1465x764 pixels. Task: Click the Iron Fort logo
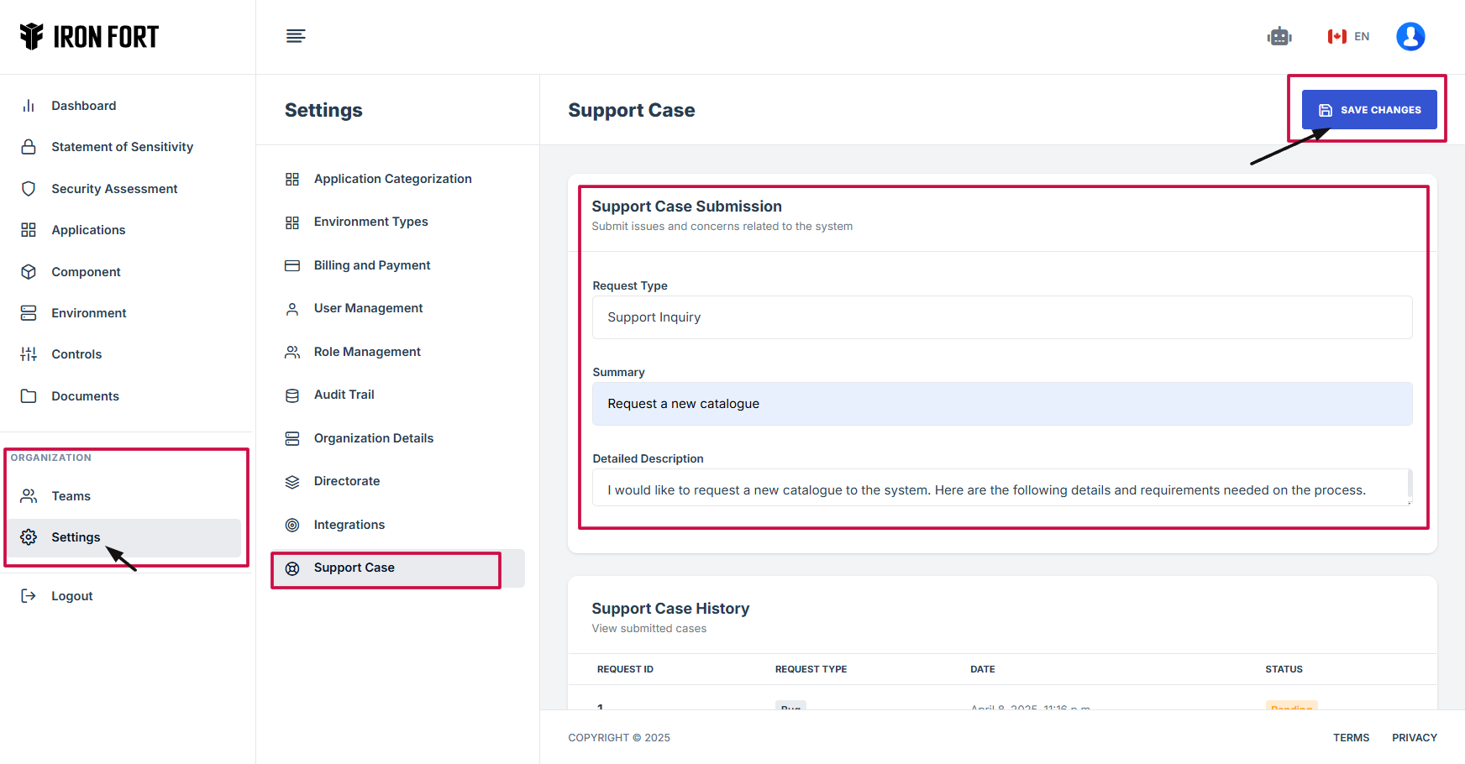89,37
